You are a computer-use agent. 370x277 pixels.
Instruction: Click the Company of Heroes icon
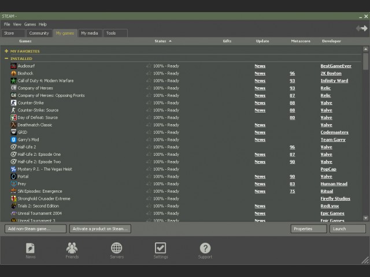pos(14,88)
